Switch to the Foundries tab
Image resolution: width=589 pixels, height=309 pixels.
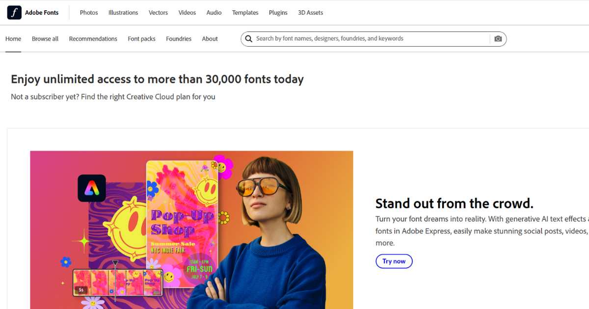[x=179, y=39]
